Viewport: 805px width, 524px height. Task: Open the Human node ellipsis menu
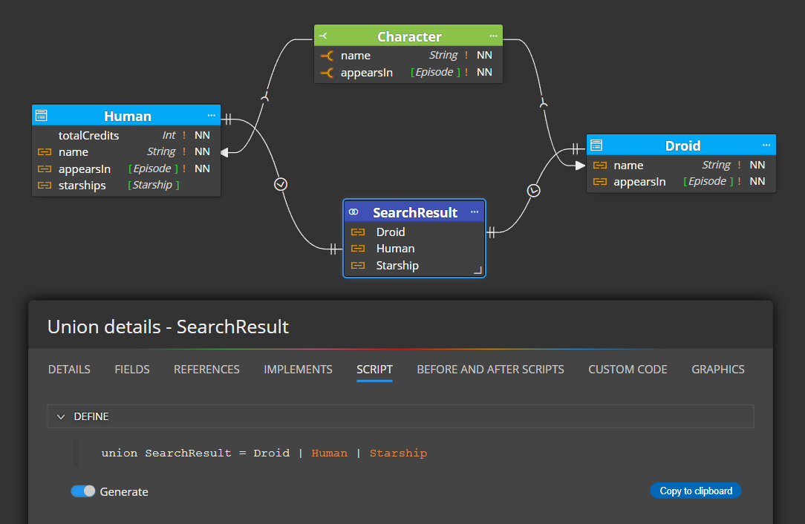point(212,116)
